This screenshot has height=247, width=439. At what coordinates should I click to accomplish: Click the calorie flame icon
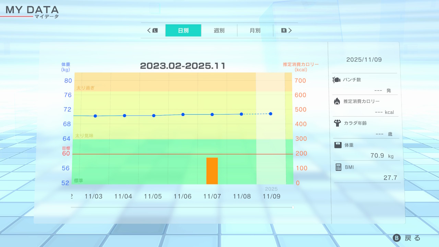click(337, 101)
